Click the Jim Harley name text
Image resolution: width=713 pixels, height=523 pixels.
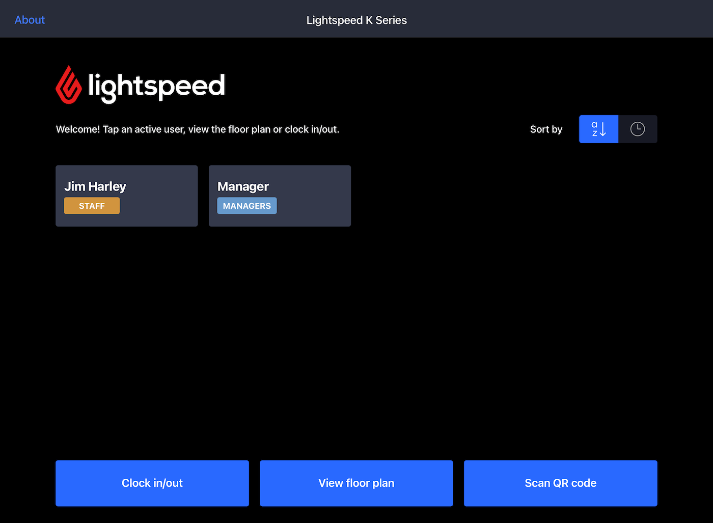pos(95,186)
